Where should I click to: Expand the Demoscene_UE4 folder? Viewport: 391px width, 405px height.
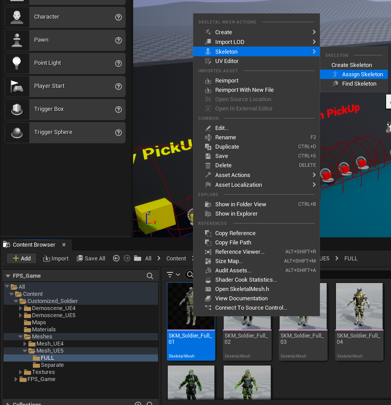pyautogui.click(x=21, y=308)
